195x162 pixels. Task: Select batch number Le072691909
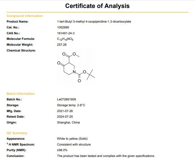pyautogui.click(x=67, y=99)
